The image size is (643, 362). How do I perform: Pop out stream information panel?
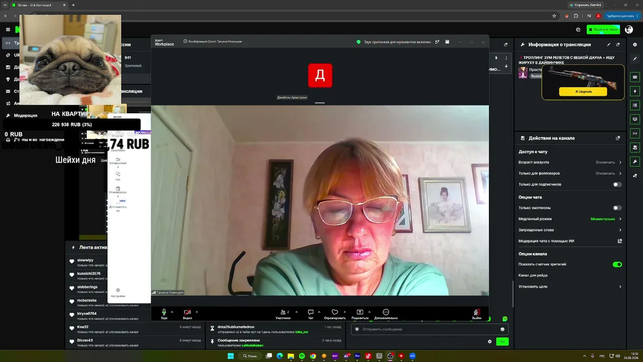[618, 45]
